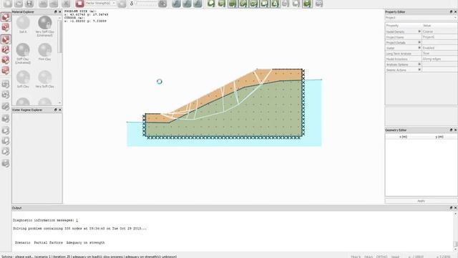Viewport: 458px width, 258px height.
Task: Click the Project Name value field
Action: click(x=439, y=37)
